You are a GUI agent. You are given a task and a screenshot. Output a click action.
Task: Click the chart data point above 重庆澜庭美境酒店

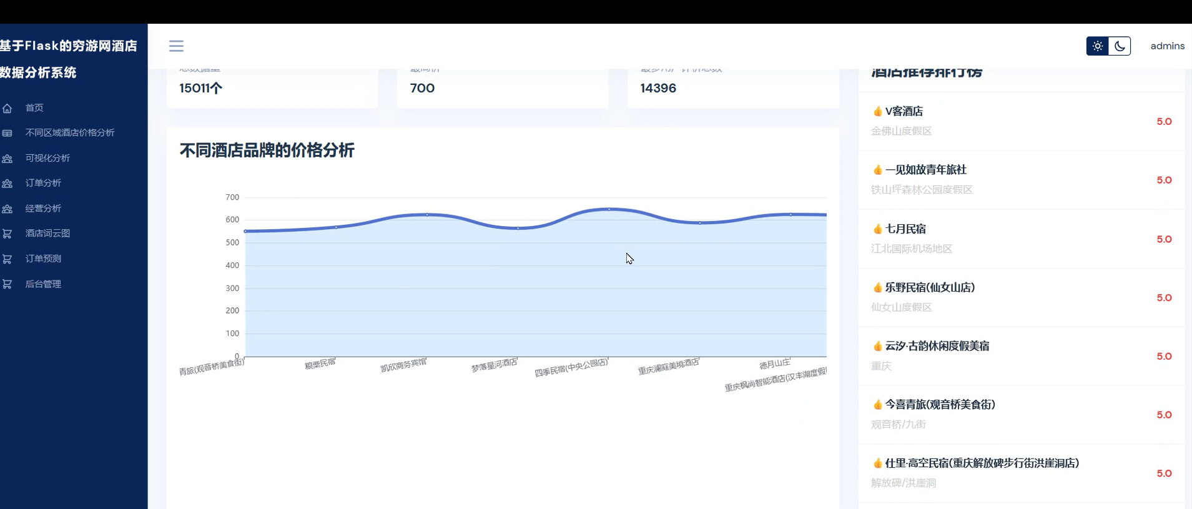699,222
